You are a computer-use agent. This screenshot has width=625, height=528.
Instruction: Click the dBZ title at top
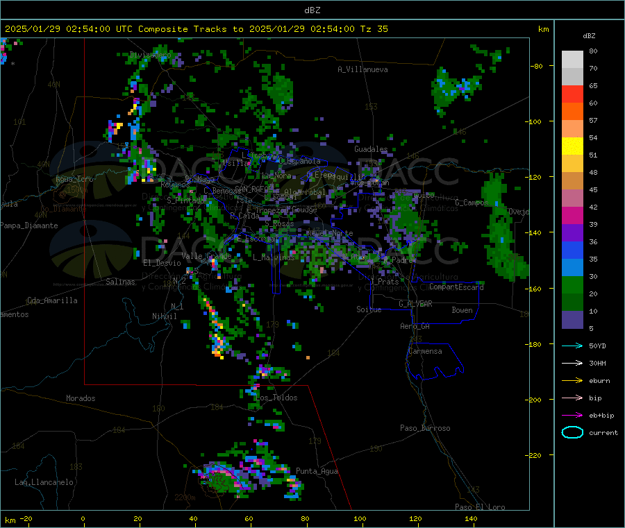pos(312,10)
